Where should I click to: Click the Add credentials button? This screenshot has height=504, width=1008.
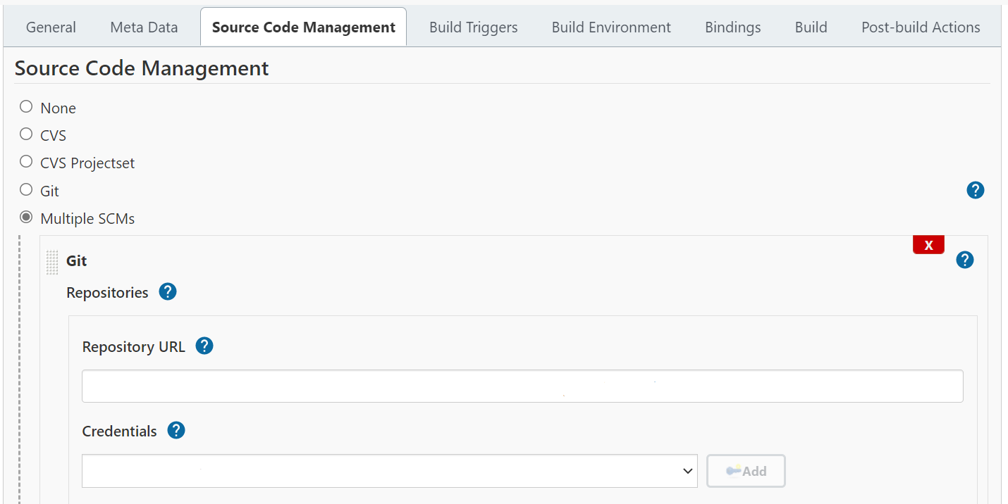pos(746,471)
